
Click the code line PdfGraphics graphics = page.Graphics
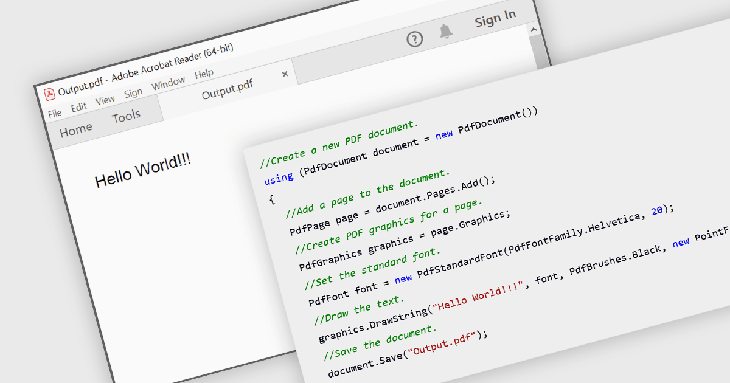point(405,240)
